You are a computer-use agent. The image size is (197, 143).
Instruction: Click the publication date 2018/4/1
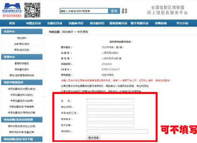click(107, 64)
